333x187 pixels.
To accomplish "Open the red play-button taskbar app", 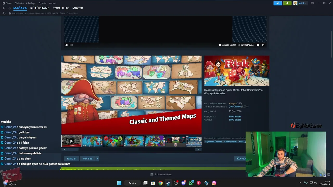I will tap(199, 183).
